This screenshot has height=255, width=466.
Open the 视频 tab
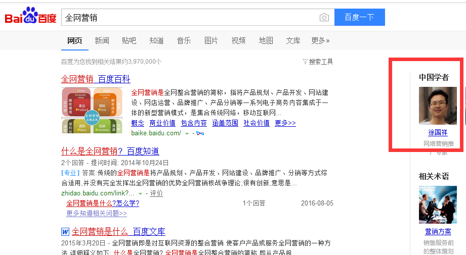tap(238, 40)
